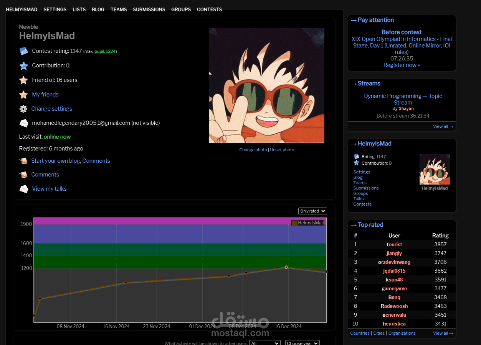This screenshot has height=345, width=481.
Task: Open the Only rated dropdown above the graph
Action: click(x=312, y=211)
